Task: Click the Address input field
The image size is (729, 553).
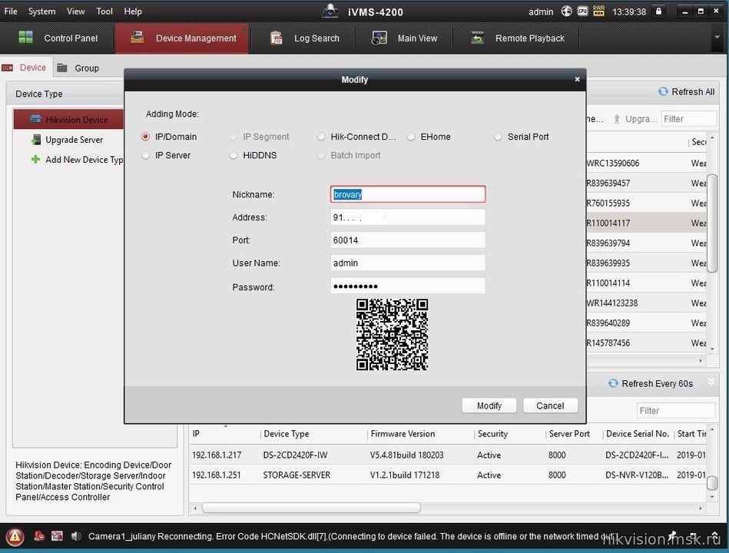Action: pos(408,217)
